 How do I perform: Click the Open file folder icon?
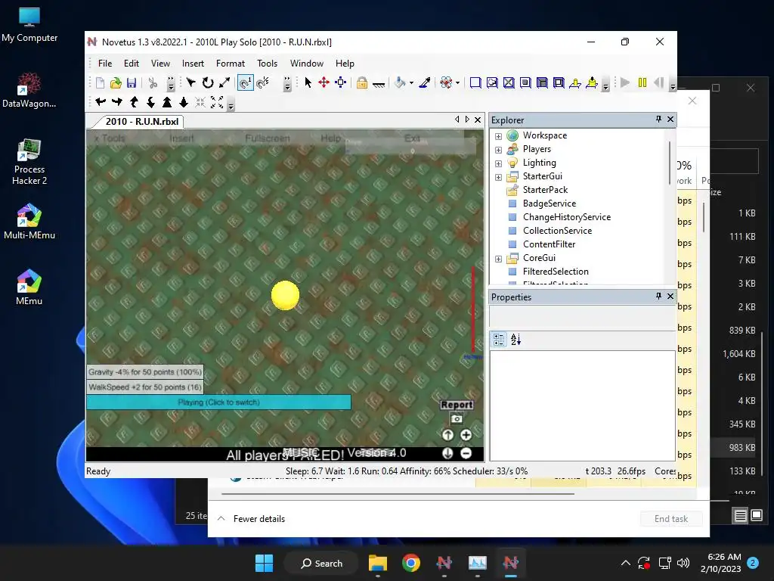click(116, 82)
